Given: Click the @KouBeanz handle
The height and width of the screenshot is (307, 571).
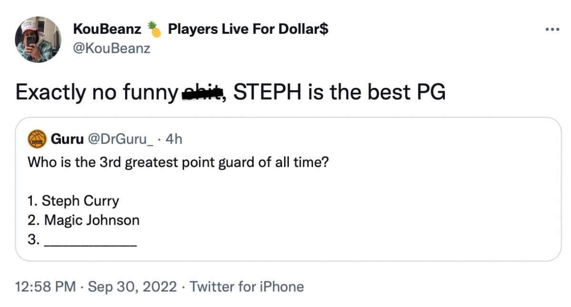Looking at the screenshot, I should tap(111, 48).
